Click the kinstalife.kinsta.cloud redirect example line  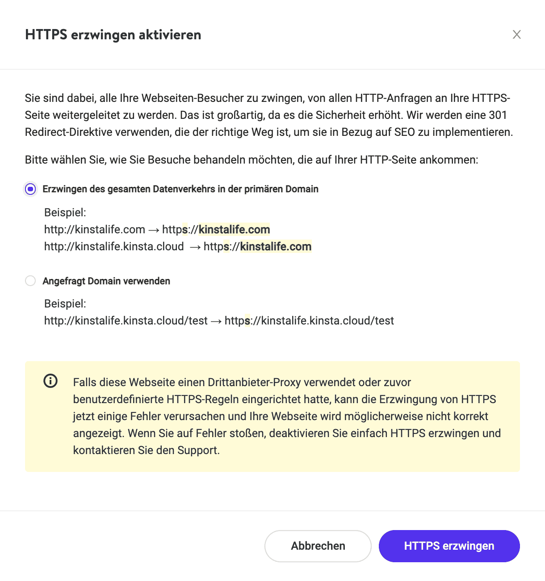(x=178, y=246)
